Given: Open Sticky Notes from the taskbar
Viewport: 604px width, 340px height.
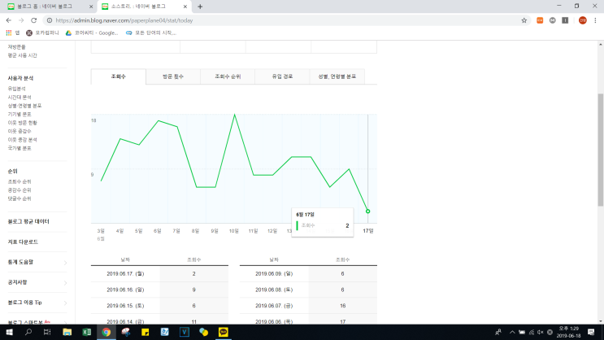Looking at the screenshot, I should [146, 332].
